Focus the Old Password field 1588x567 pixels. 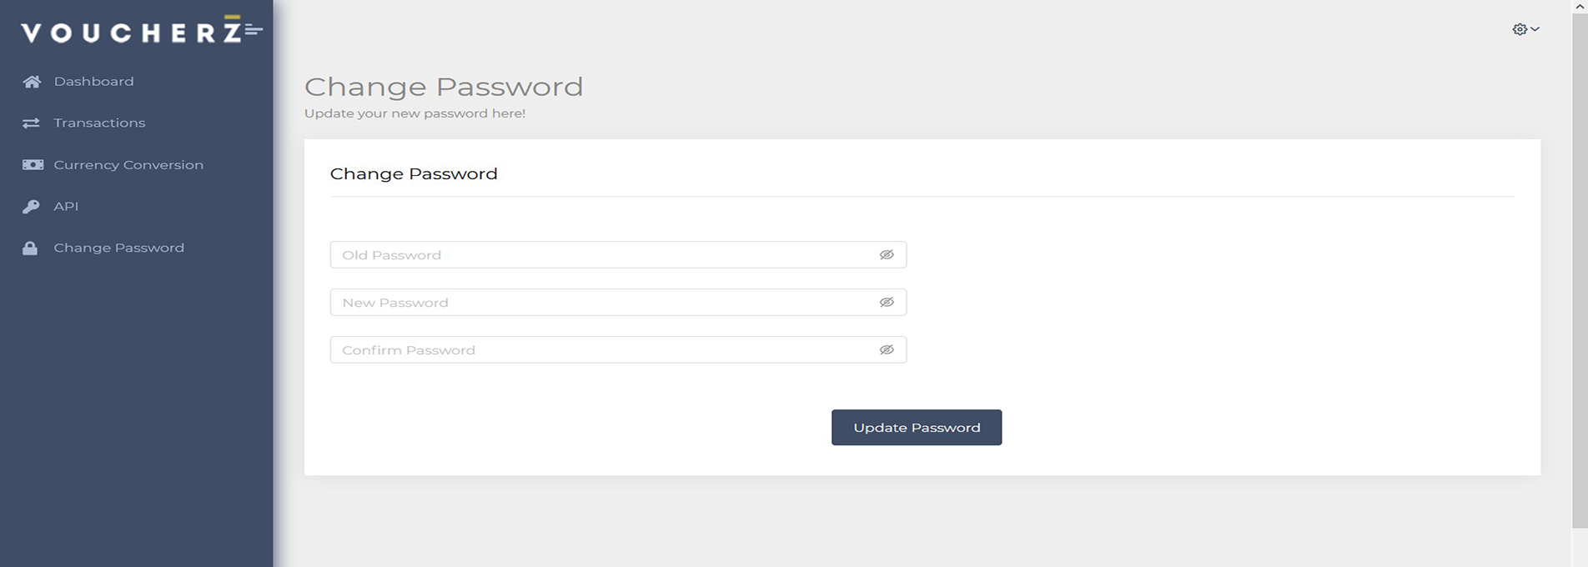coord(601,255)
